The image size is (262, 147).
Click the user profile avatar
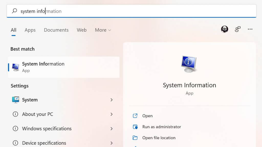[224, 29]
